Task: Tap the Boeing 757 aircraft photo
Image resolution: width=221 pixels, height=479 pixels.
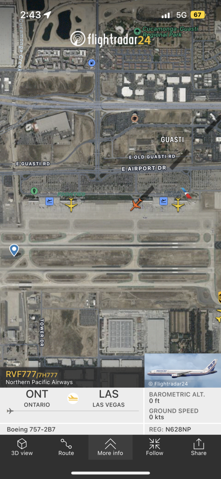Action: (183, 370)
